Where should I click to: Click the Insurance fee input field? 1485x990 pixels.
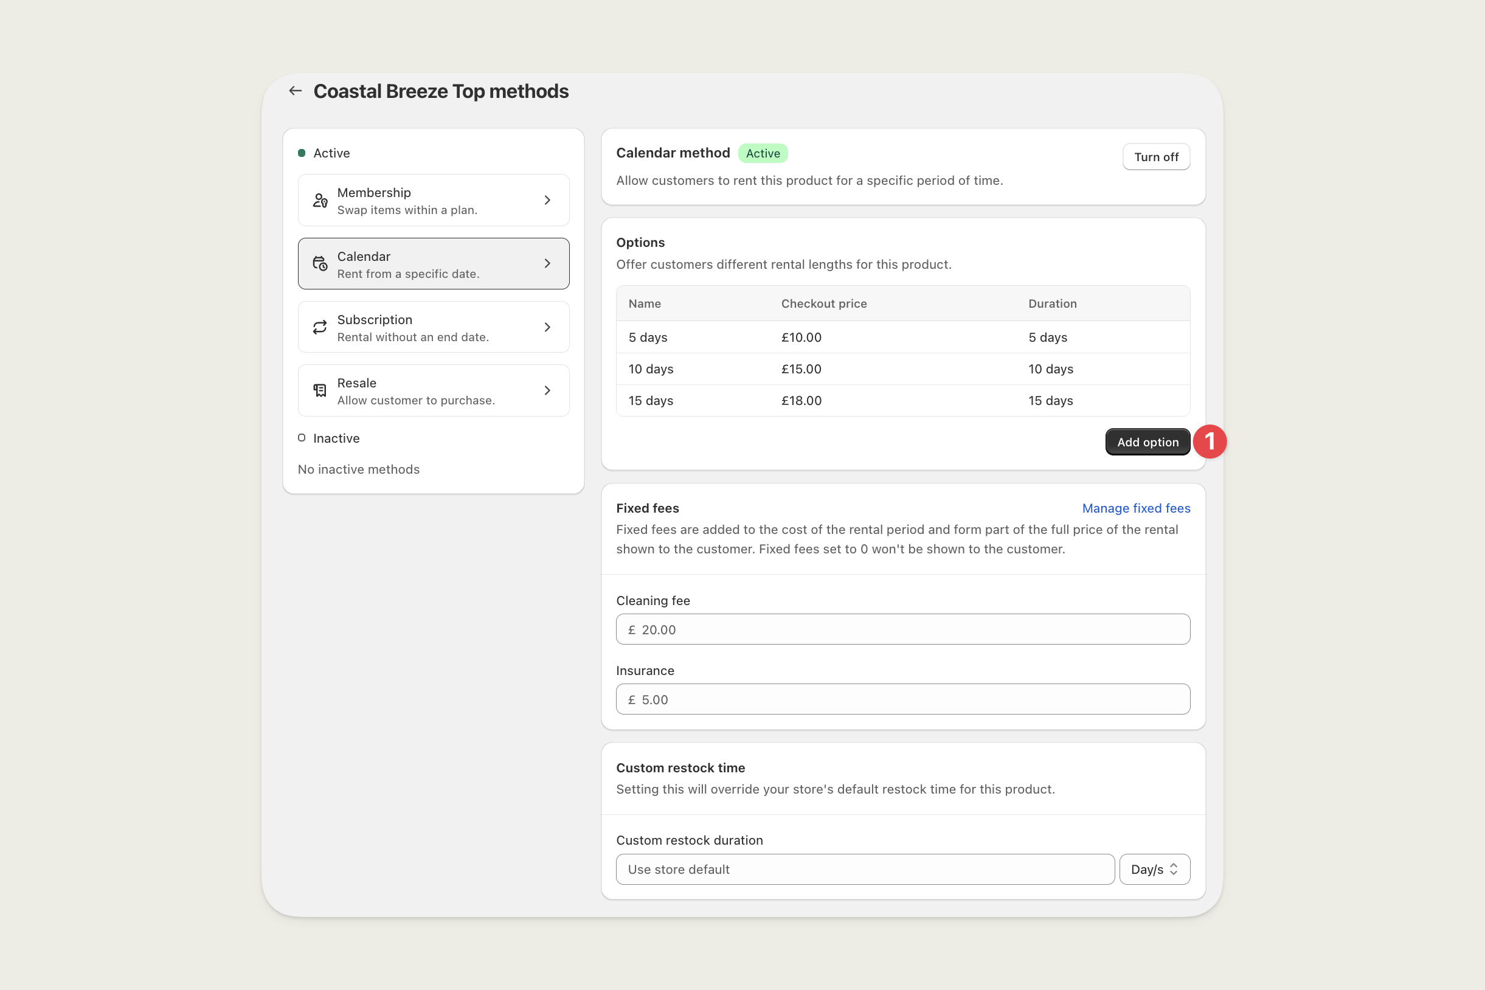click(903, 699)
